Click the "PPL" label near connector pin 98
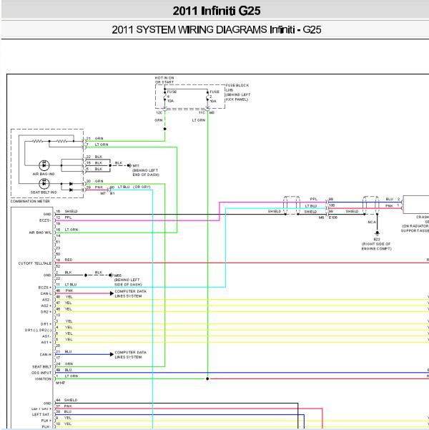429x430 pixels. point(314,199)
